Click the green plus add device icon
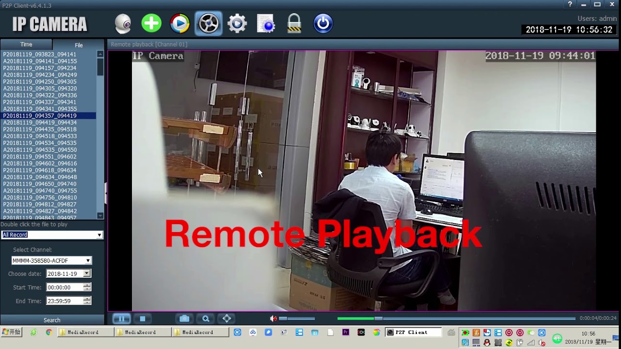Viewport: 621px width, 349px height. point(151,23)
